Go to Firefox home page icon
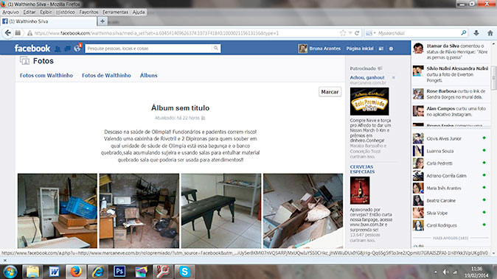The height and width of the screenshot is (279, 497). point(490,33)
